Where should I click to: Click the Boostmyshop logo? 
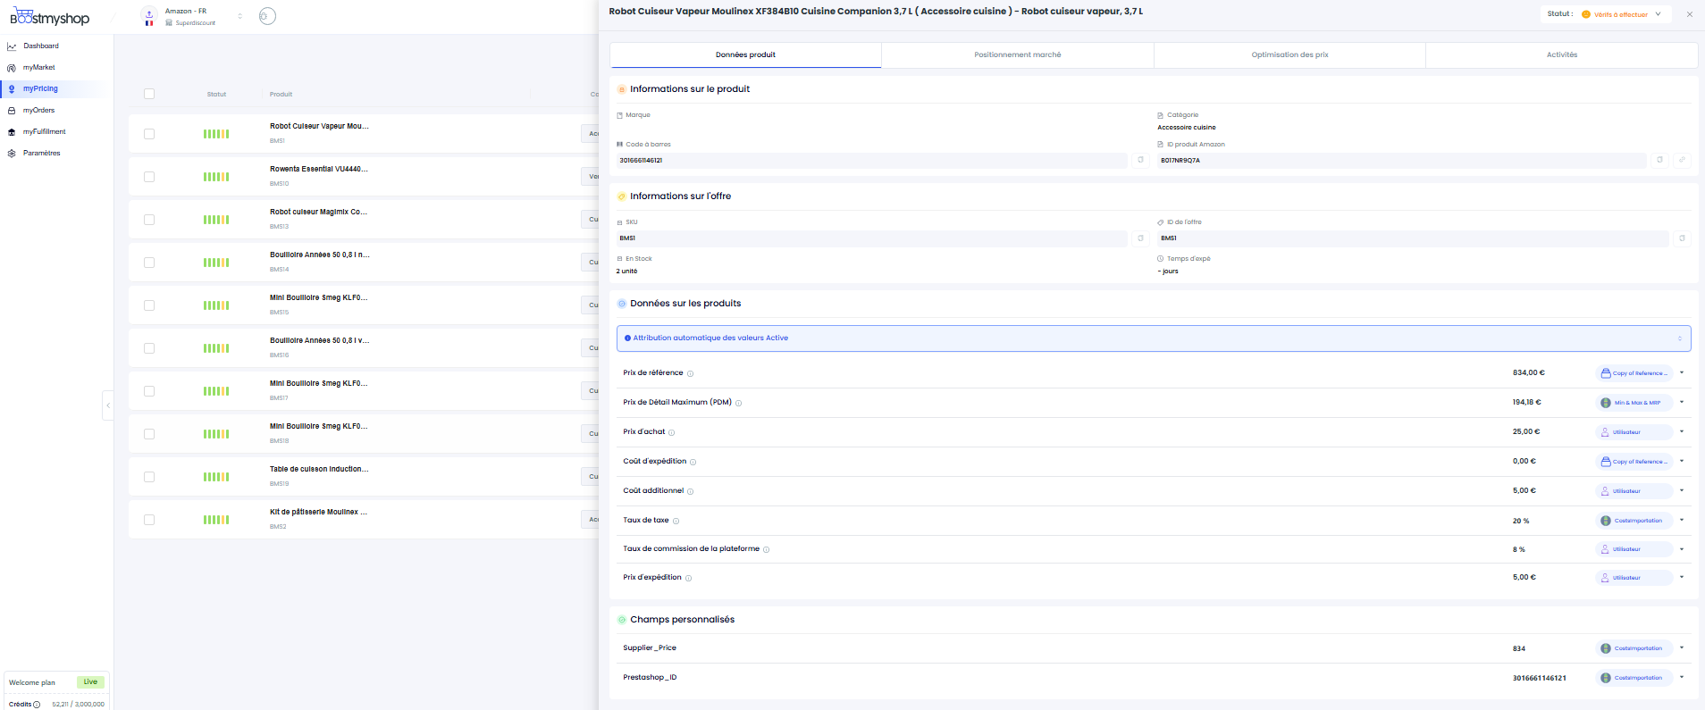[50, 17]
